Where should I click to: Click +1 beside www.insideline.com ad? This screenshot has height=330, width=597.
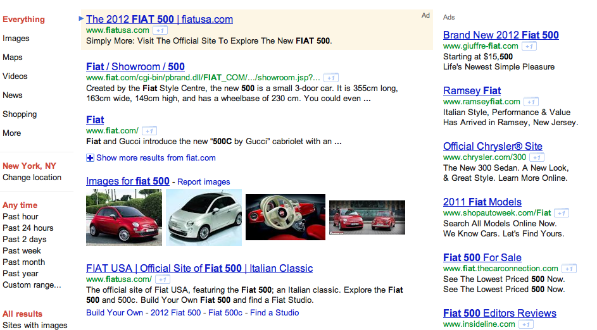(526, 324)
